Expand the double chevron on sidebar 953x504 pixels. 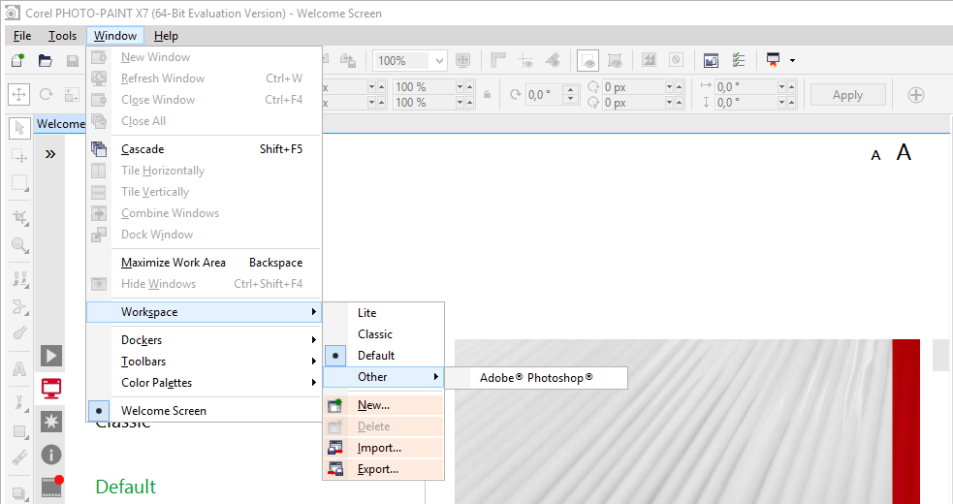coord(50,154)
